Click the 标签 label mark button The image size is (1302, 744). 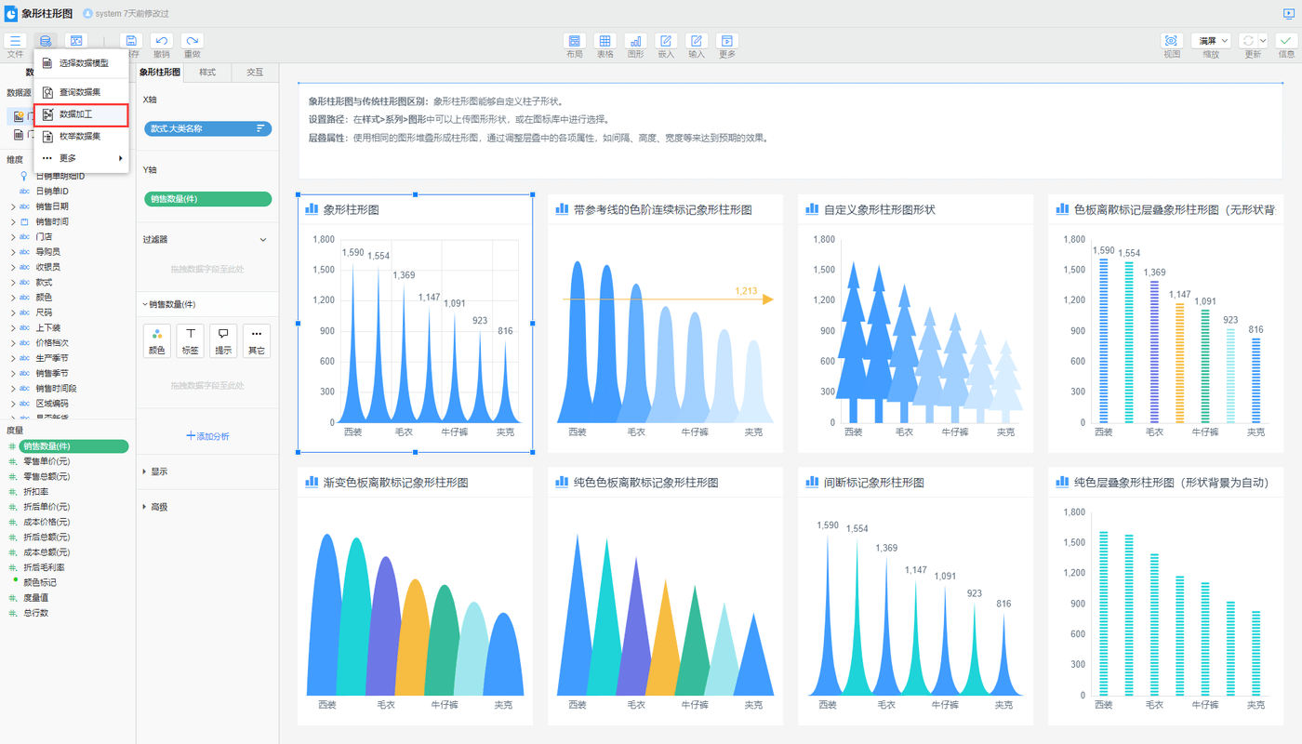(x=190, y=340)
